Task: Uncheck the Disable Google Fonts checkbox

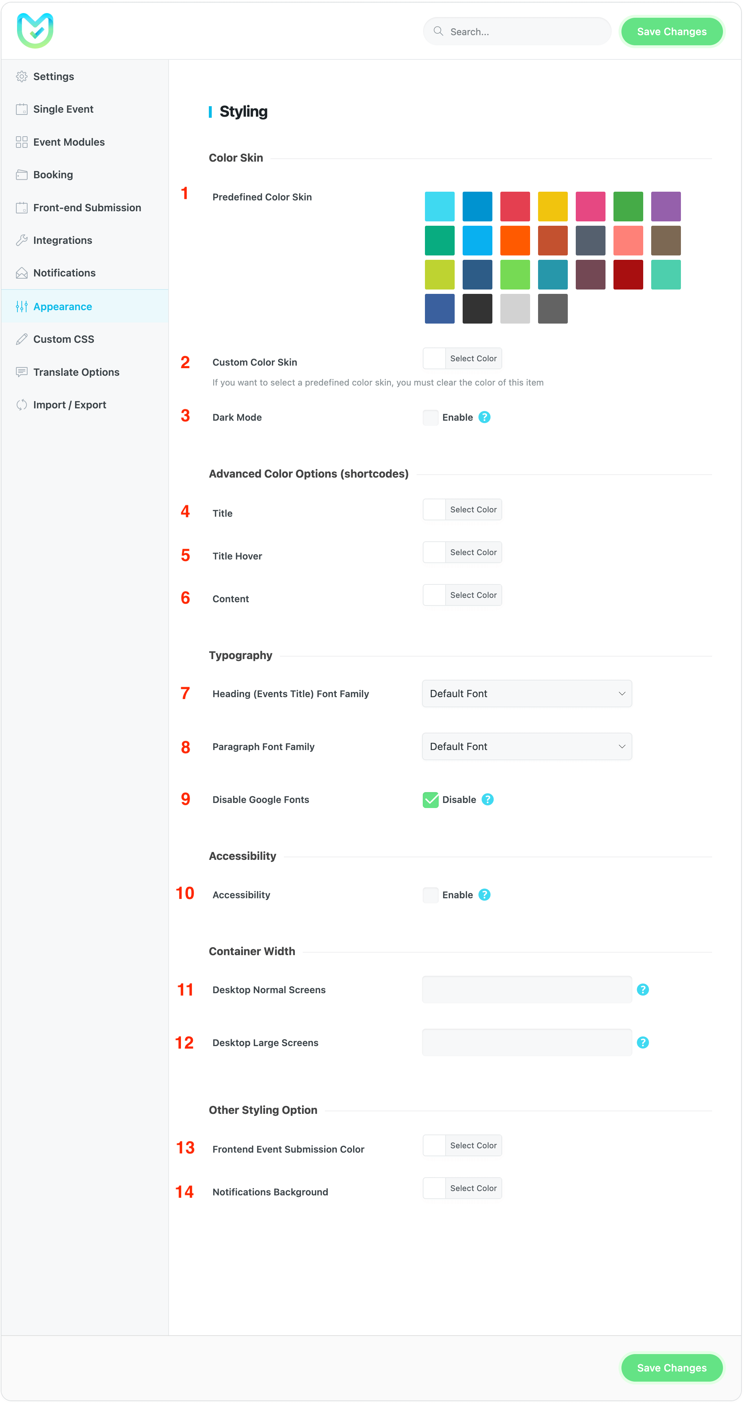Action: [431, 800]
